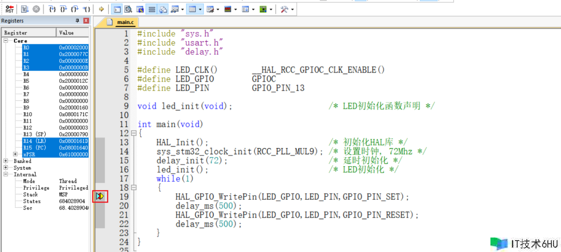Close the Registers panel
This screenshot has height=252, width=561.
pos(86,21)
